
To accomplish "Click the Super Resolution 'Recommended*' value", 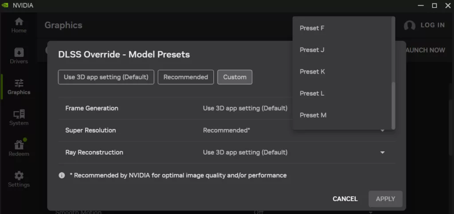I will pos(227,130).
